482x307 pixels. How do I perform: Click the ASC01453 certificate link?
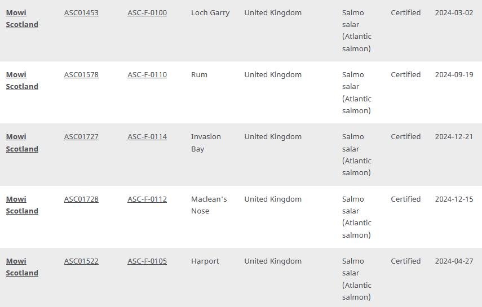click(x=81, y=12)
